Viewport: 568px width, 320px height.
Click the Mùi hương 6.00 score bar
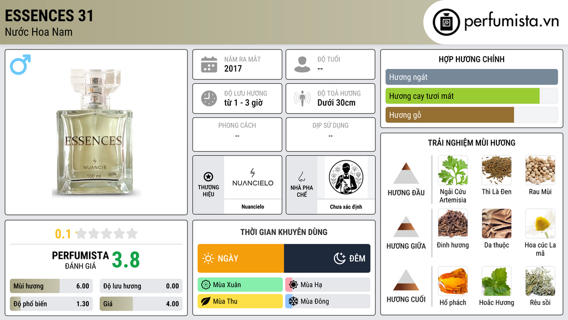click(51, 286)
